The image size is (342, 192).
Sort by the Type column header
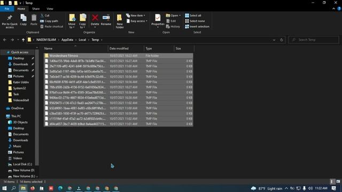click(x=159, y=49)
